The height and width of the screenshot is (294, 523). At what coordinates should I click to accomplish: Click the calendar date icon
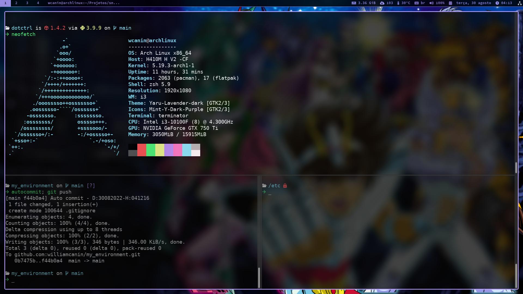451,3
